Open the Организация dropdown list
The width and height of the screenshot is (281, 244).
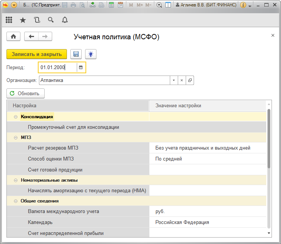[173, 80]
